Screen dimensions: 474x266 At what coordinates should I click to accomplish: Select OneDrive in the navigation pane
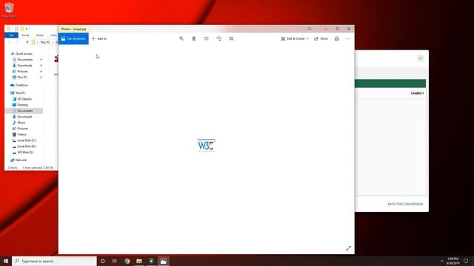[21, 86]
